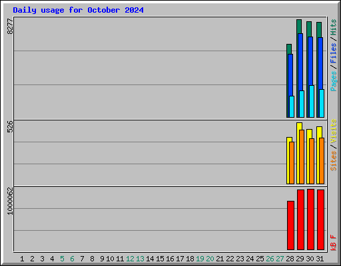341x266 pixels.
Task: Click weekend day 12 on the x-axis
Action: (x=130, y=259)
